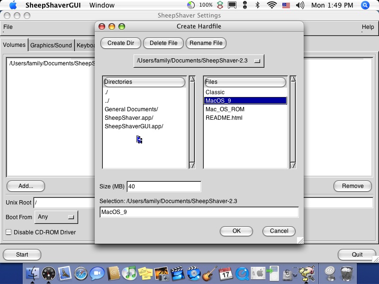Select the highlighted MacOS_9 file

245,101
